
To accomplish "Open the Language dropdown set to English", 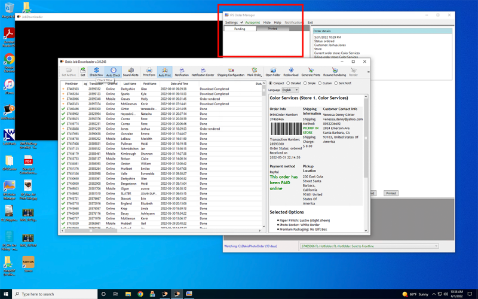I will pos(290,90).
